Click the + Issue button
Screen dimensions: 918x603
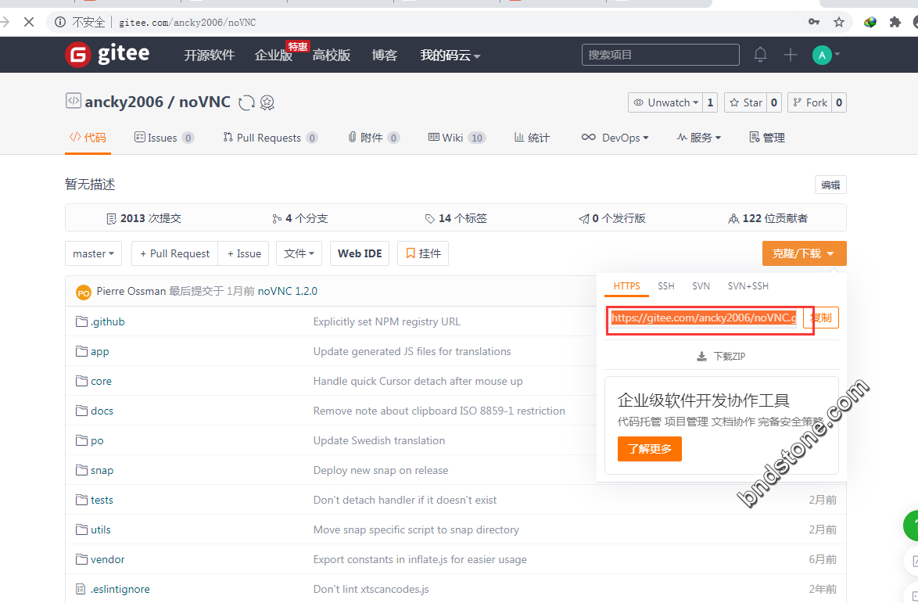pos(243,253)
